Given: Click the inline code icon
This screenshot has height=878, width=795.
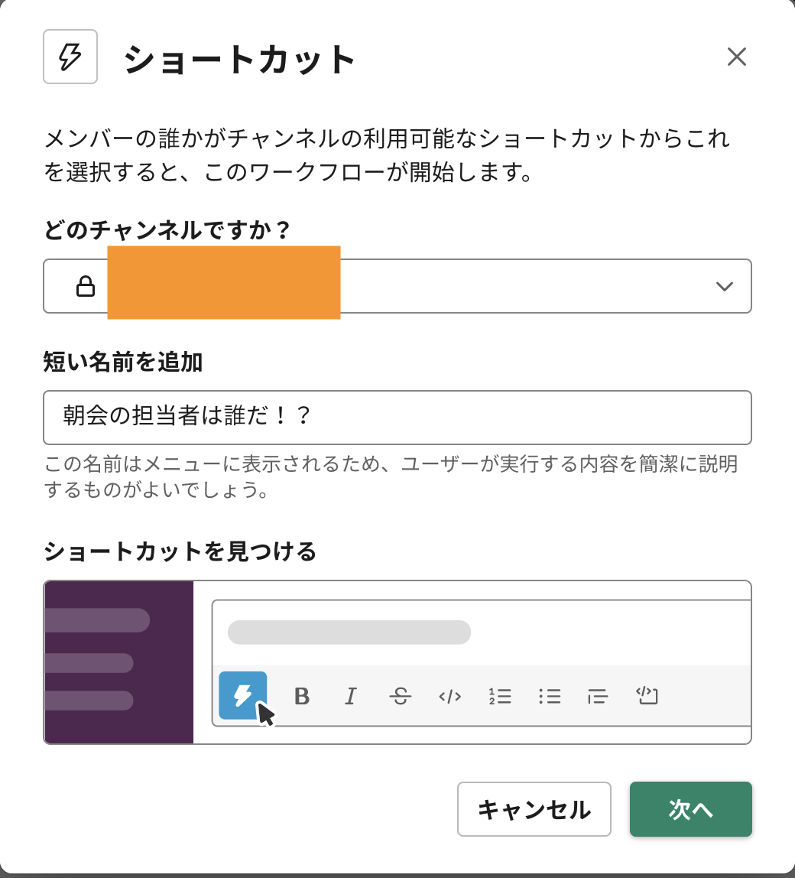Looking at the screenshot, I should [449, 696].
